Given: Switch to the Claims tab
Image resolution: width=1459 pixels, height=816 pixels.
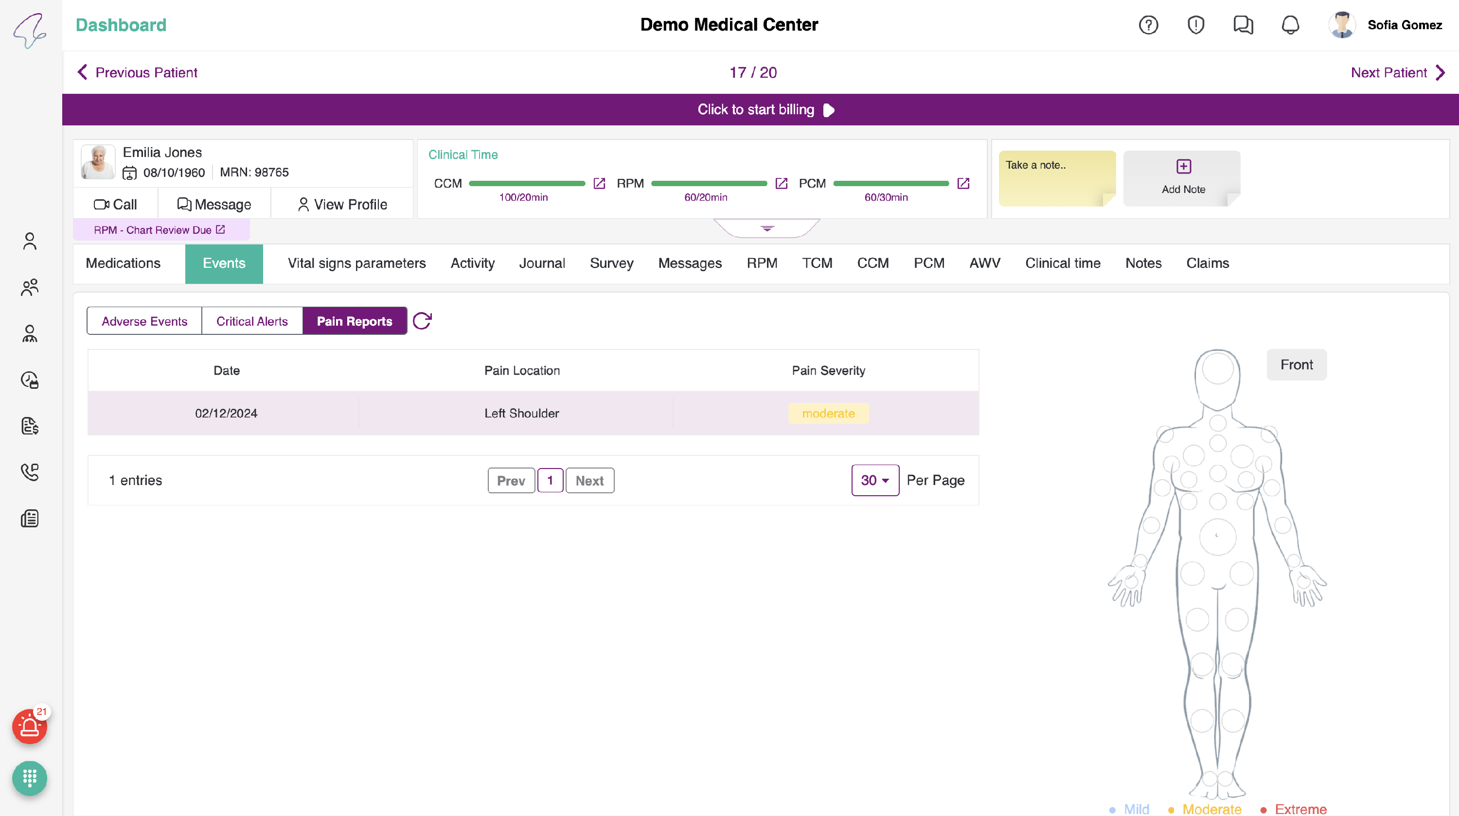Looking at the screenshot, I should point(1207,263).
